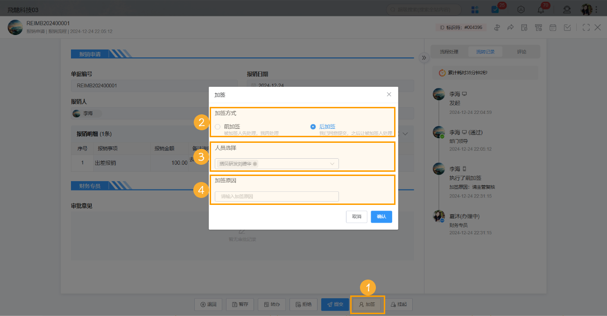The height and width of the screenshot is (316, 607).
Task: Open the notifications bell with 70 alerts
Action: [541, 9]
